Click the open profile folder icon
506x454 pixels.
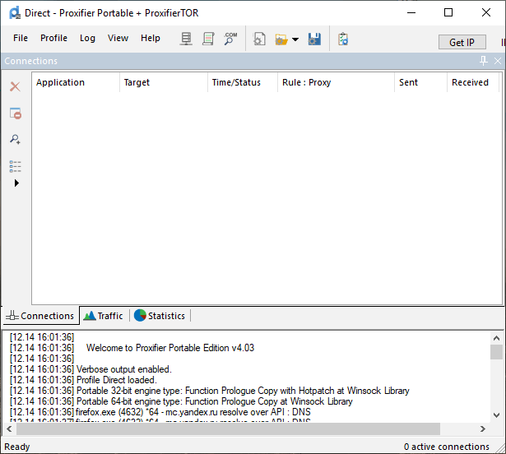pos(281,39)
